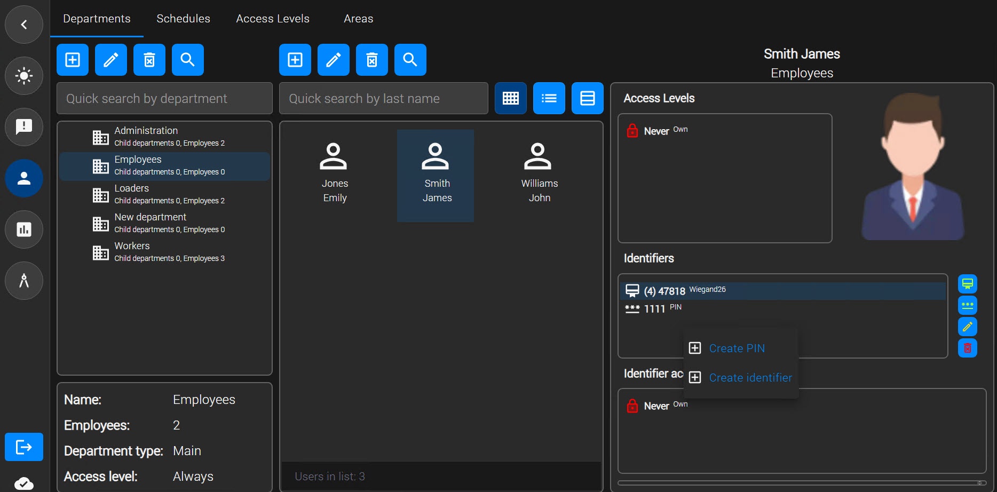Toggle the brightness theme sidebar icon

tap(24, 76)
